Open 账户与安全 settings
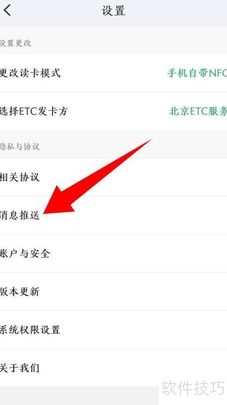 tap(113, 253)
